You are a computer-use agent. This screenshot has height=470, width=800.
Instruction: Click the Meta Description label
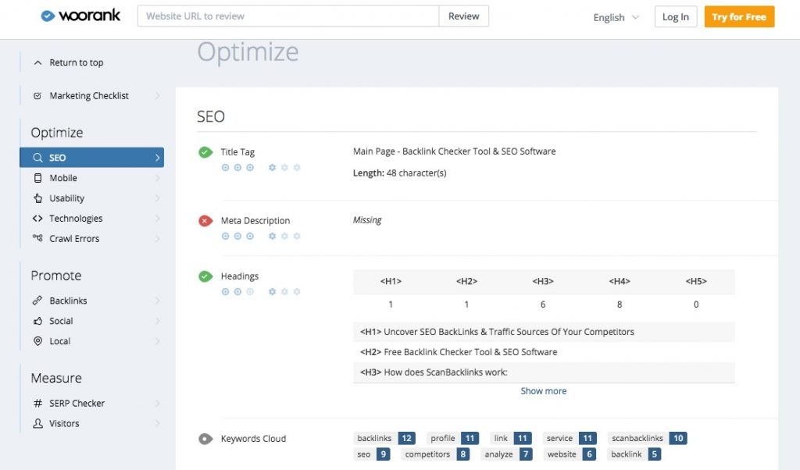pyautogui.click(x=255, y=221)
